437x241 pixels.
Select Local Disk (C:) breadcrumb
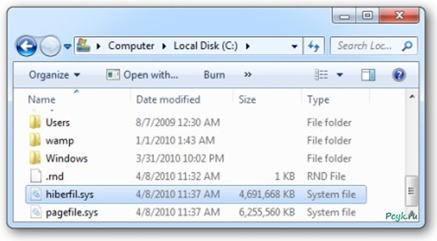205,46
